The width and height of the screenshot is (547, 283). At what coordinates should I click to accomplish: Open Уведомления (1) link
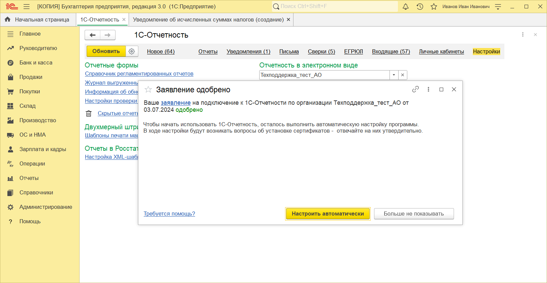pos(248,51)
